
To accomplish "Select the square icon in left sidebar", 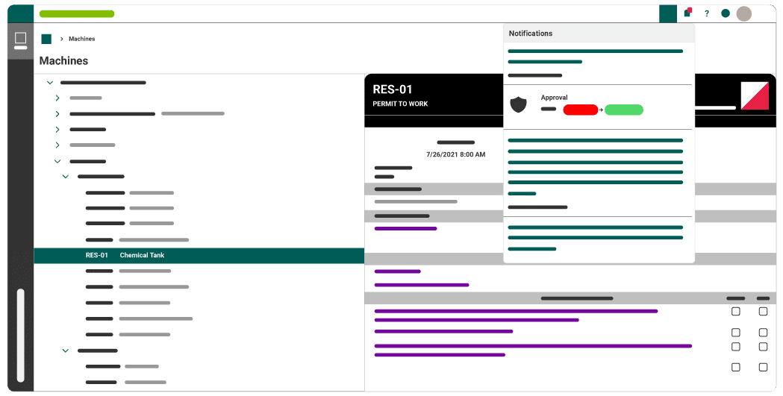I will pyautogui.click(x=20, y=38).
